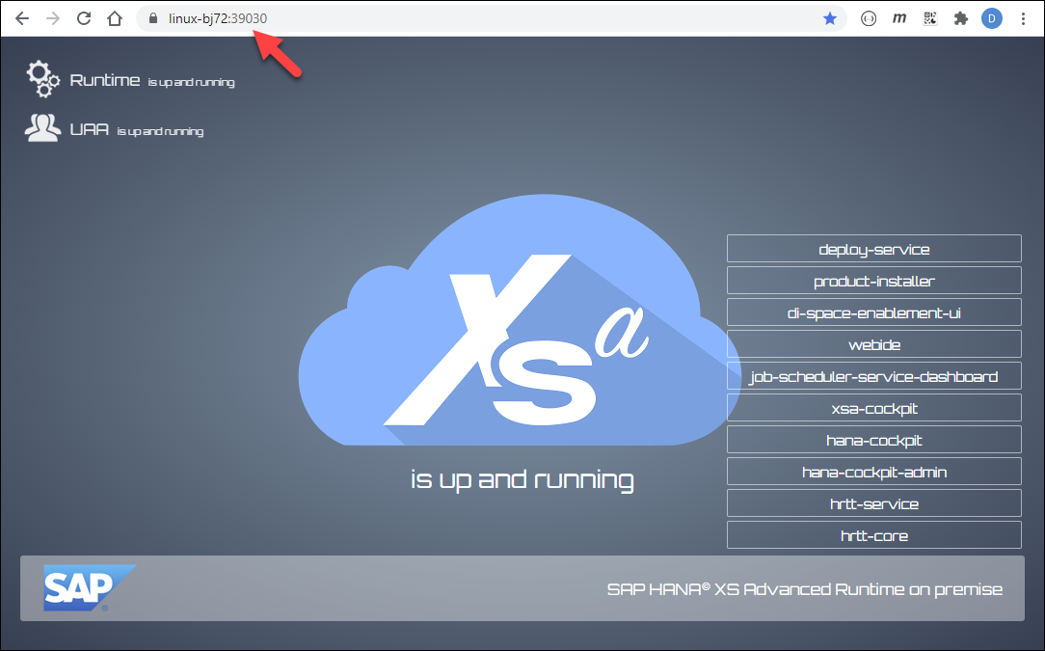Screen dimensions: 1045x651
Task: Open the xsa-cockpit application
Action: click(x=873, y=408)
